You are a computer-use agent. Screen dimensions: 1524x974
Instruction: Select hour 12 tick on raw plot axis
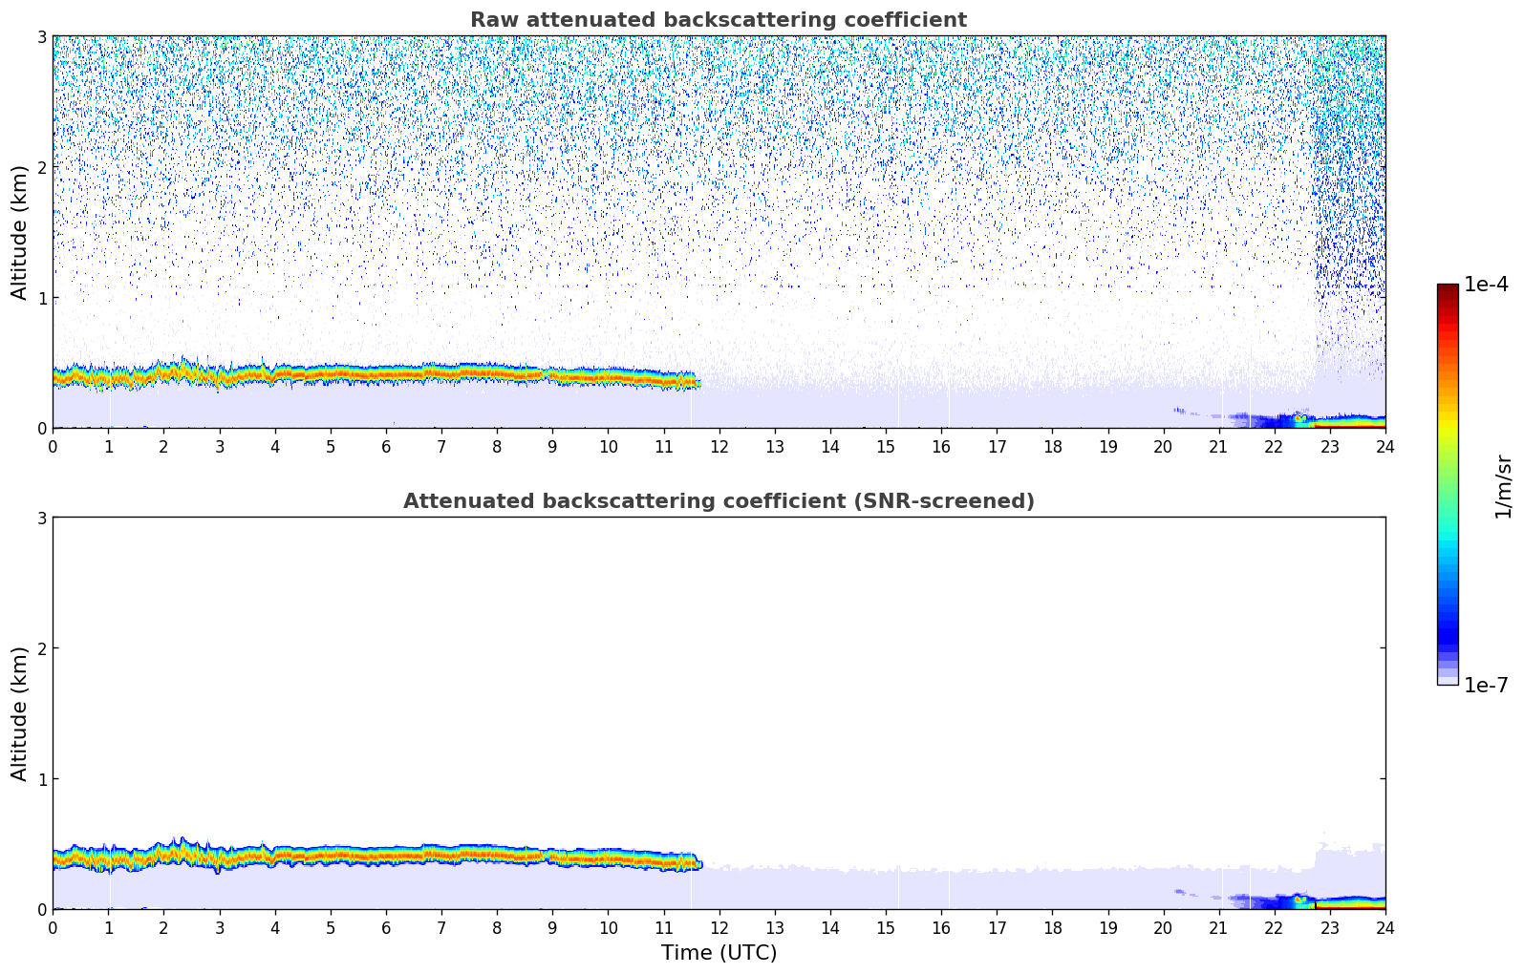[x=719, y=446]
